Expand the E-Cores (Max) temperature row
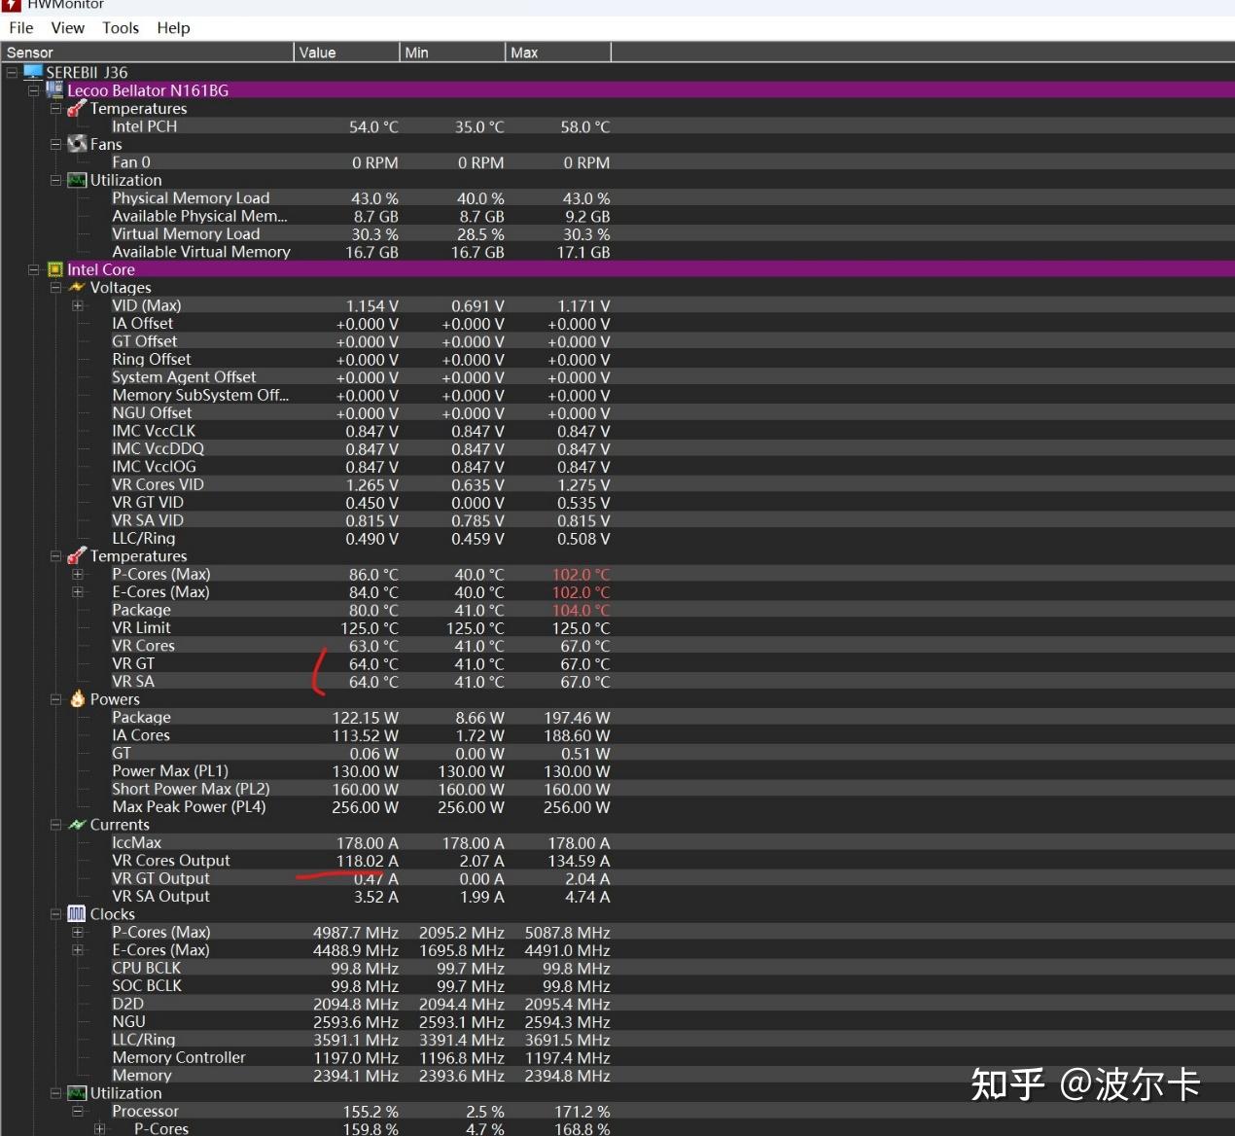 point(77,591)
